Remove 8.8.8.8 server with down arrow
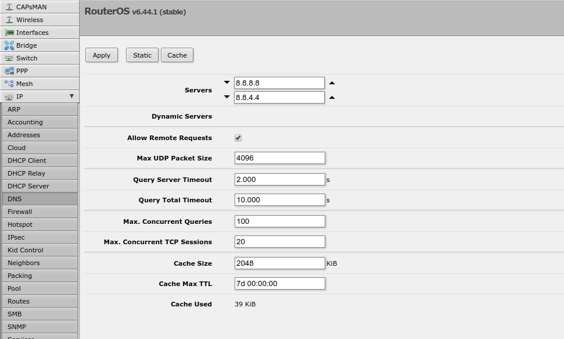564x339 pixels. tap(227, 83)
